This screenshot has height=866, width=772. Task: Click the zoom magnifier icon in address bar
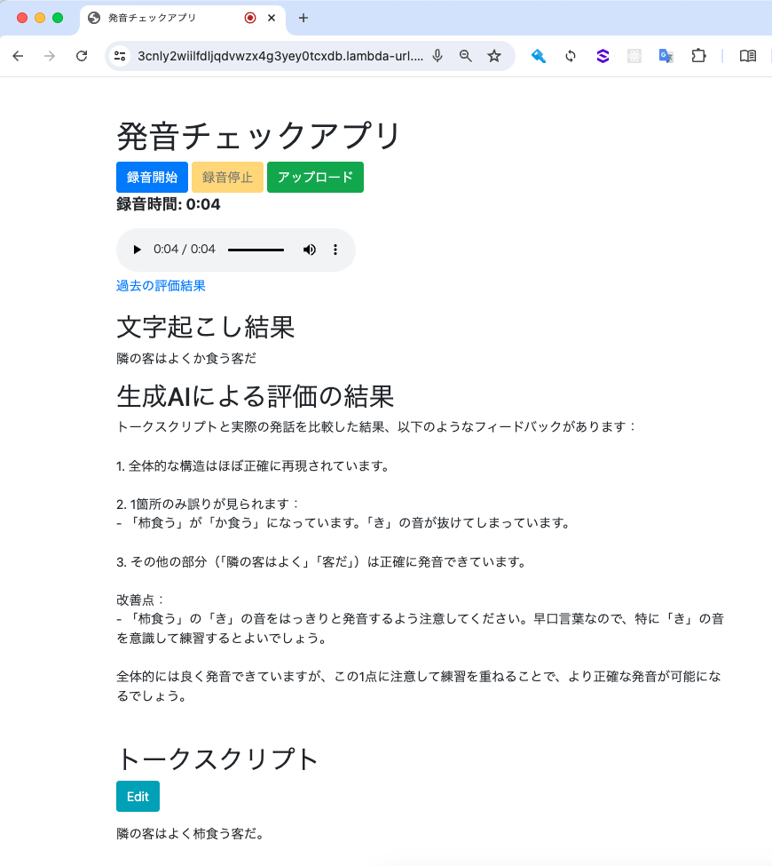tap(466, 56)
